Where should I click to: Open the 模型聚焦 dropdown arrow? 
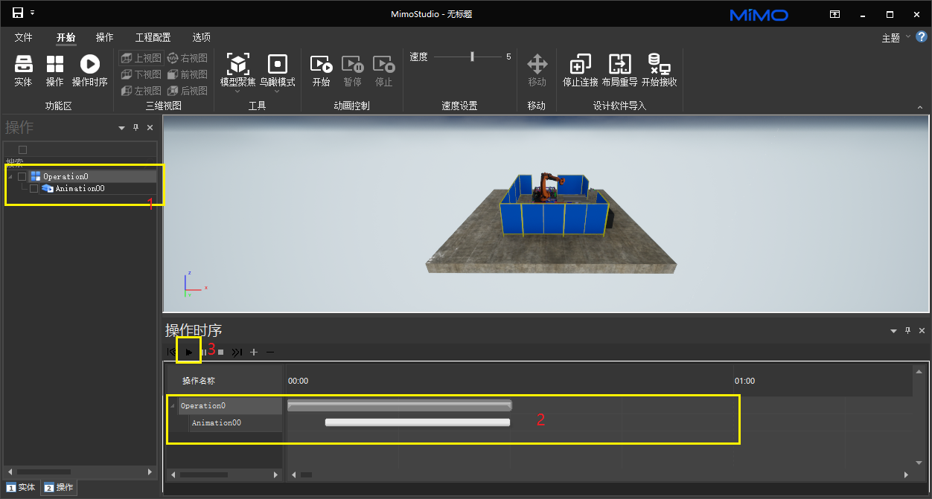pos(237,91)
